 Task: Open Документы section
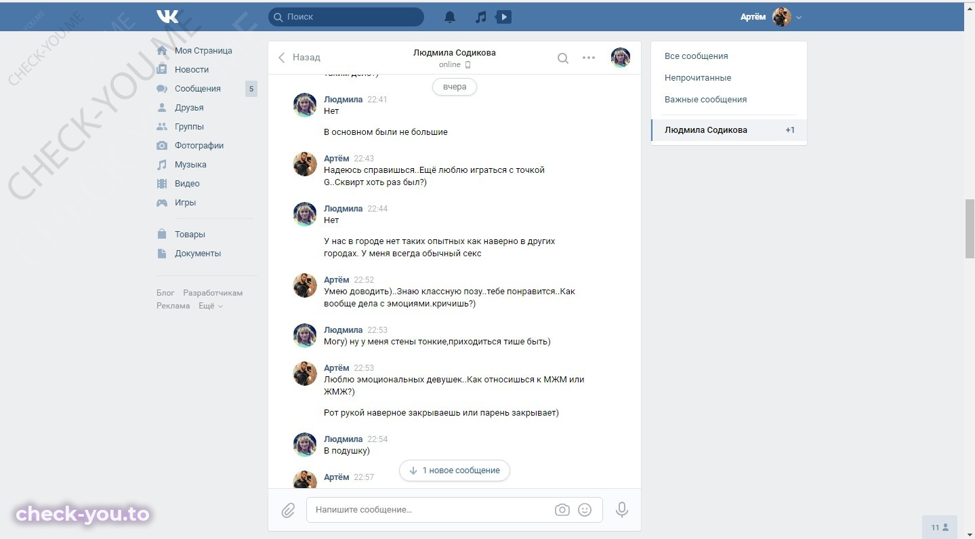click(x=198, y=254)
